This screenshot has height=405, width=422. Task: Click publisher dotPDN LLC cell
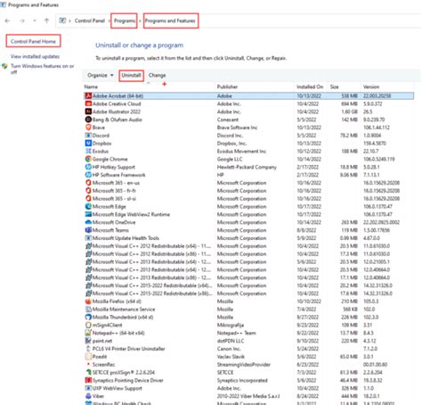[x=231, y=341]
